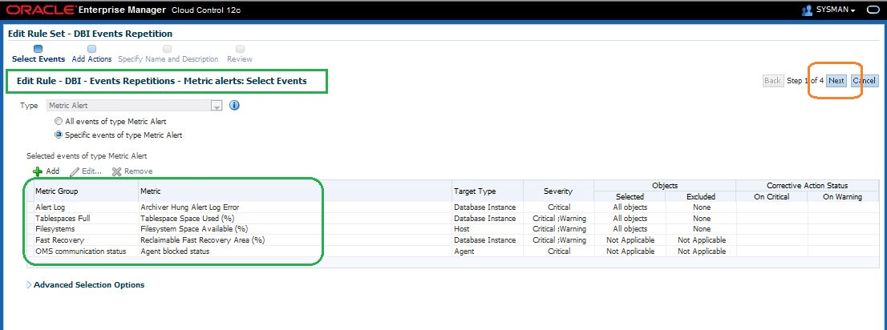The height and width of the screenshot is (330, 887).
Task: Click the pencil Edit icon
Action: click(74, 171)
